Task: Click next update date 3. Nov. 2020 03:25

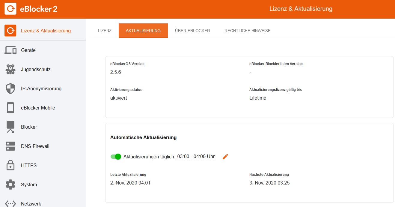Action: click(x=269, y=183)
